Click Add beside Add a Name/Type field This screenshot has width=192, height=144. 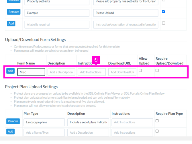pos(11,131)
